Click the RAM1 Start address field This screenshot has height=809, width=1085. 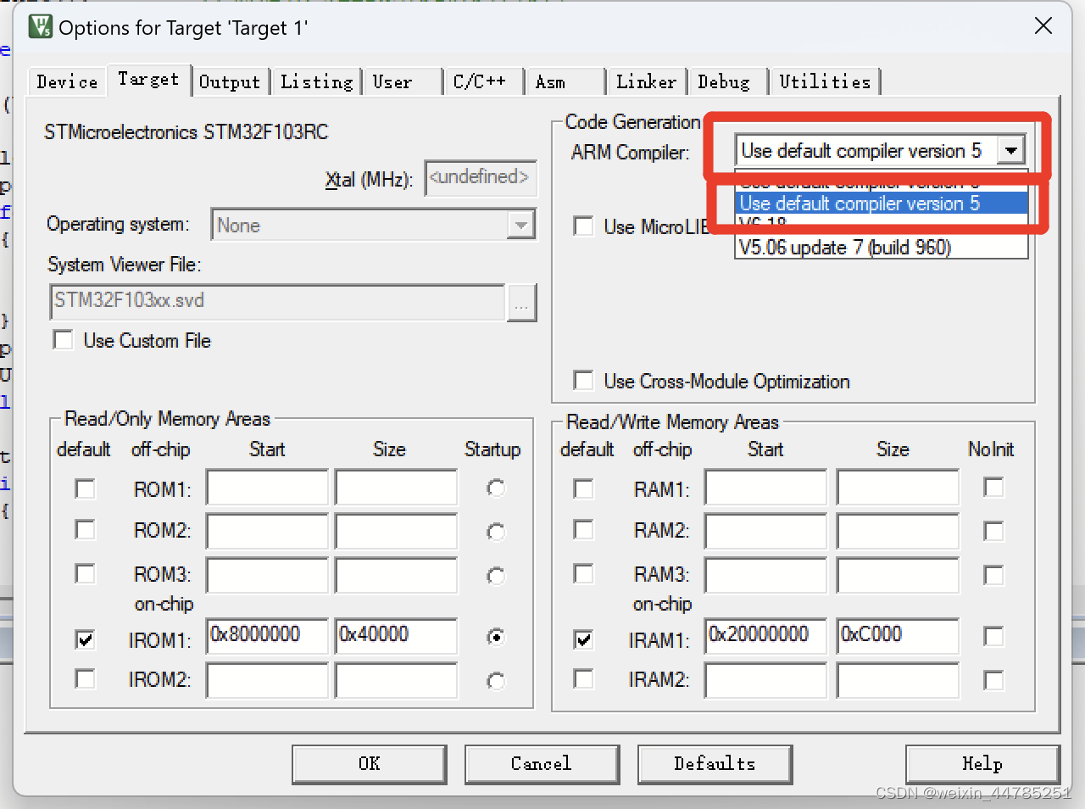coord(765,488)
